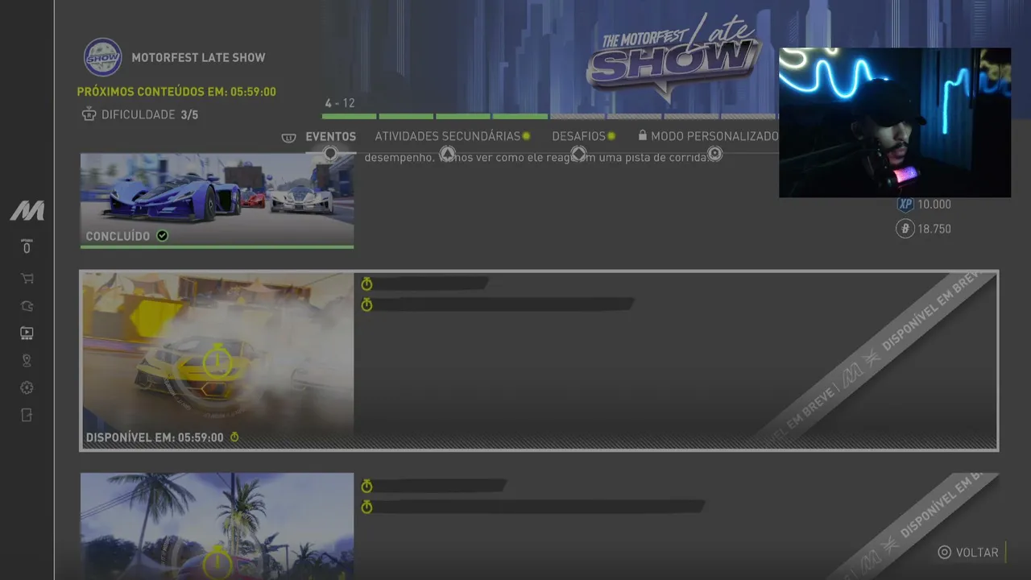Click the first timer icon in the bottom card
The image size is (1031, 580).
[366, 486]
